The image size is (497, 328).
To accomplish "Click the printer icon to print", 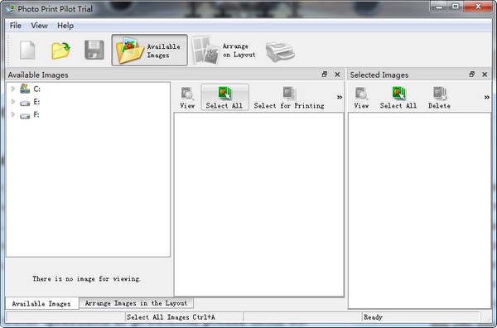I will [x=280, y=51].
